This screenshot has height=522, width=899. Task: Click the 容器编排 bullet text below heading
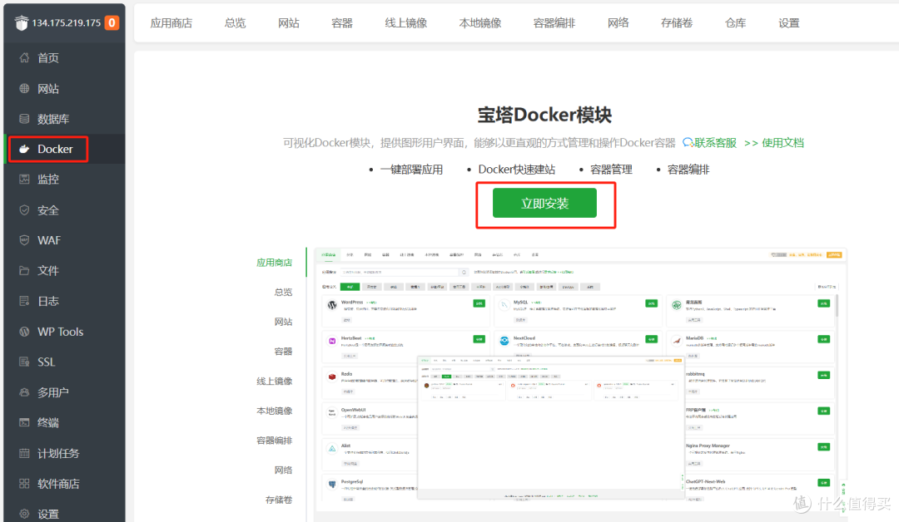pyautogui.click(x=688, y=170)
